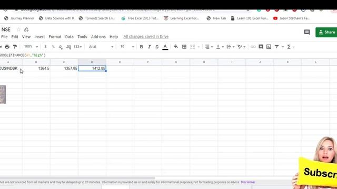This screenshot has height=189, width=337.
Task: Select cell with value 1357.85
Action: tap(64, 68)
